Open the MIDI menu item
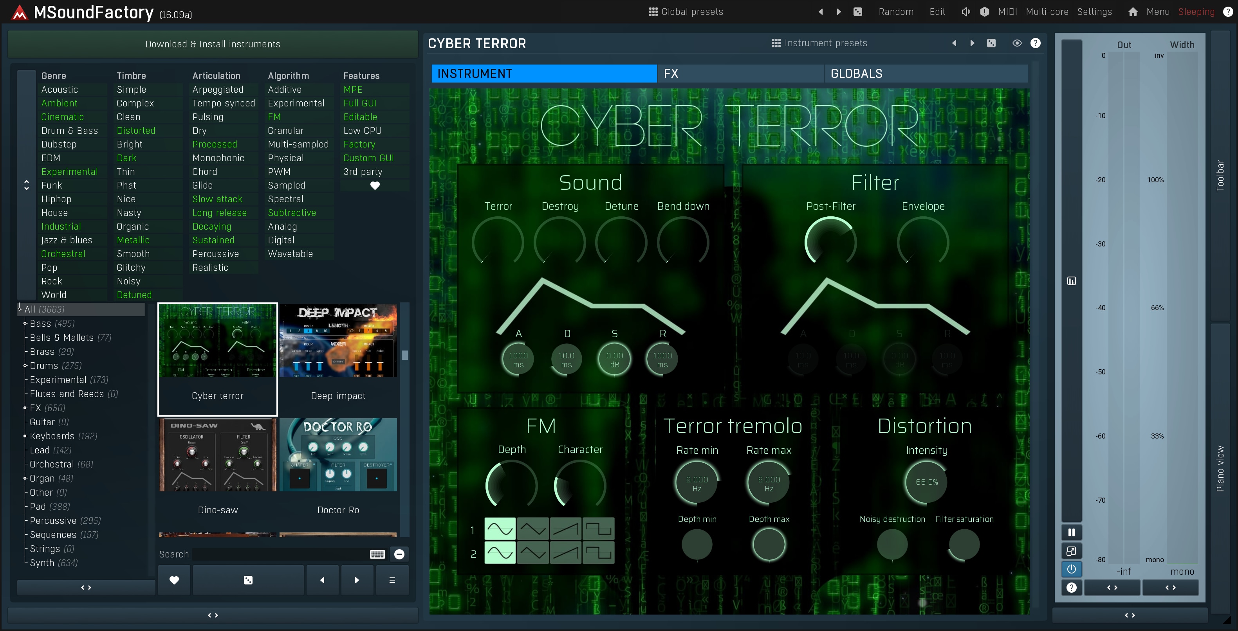Viewport: 1238px width, 631px height. (x=1007, y=11)
